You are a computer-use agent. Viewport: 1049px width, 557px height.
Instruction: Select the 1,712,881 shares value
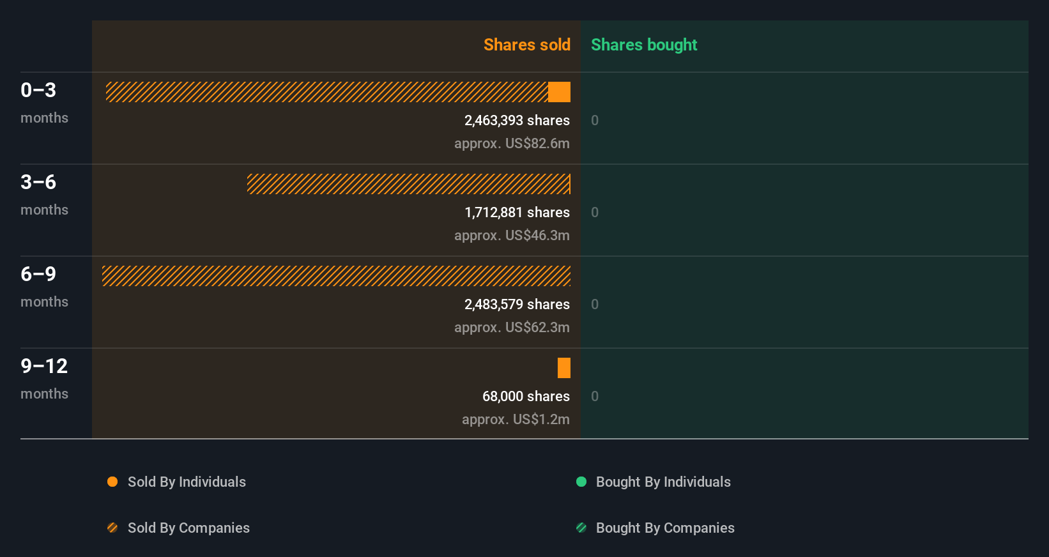(x=517, y=213)
